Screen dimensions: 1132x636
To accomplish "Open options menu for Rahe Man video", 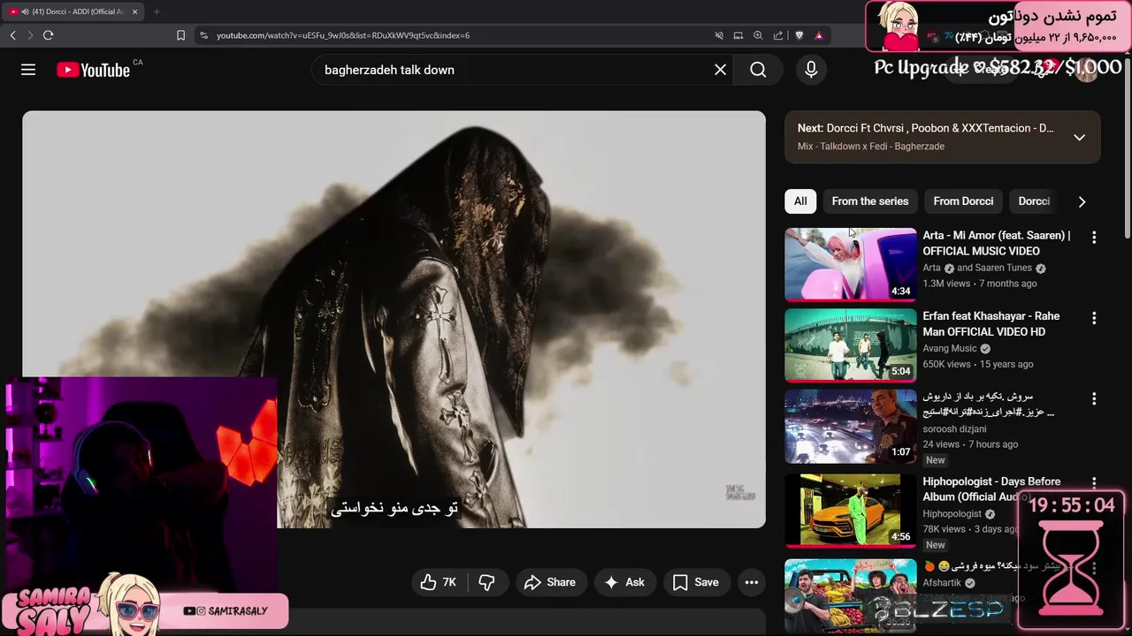I will 1094,318.
